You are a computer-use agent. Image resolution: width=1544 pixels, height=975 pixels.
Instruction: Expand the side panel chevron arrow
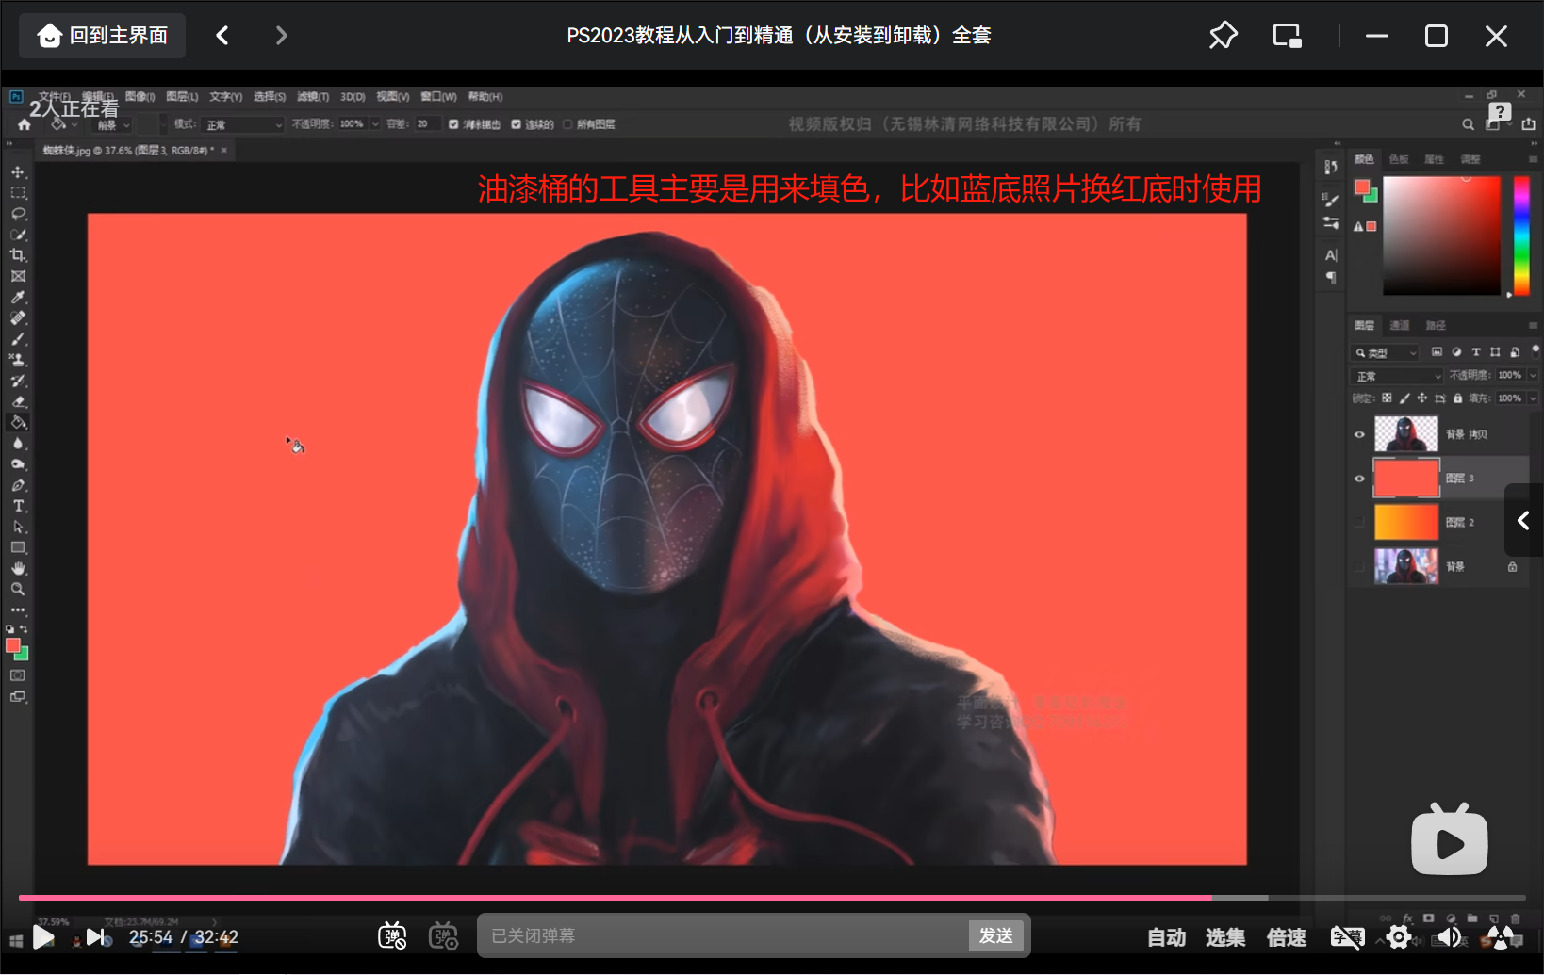(x=1523, y=520)
